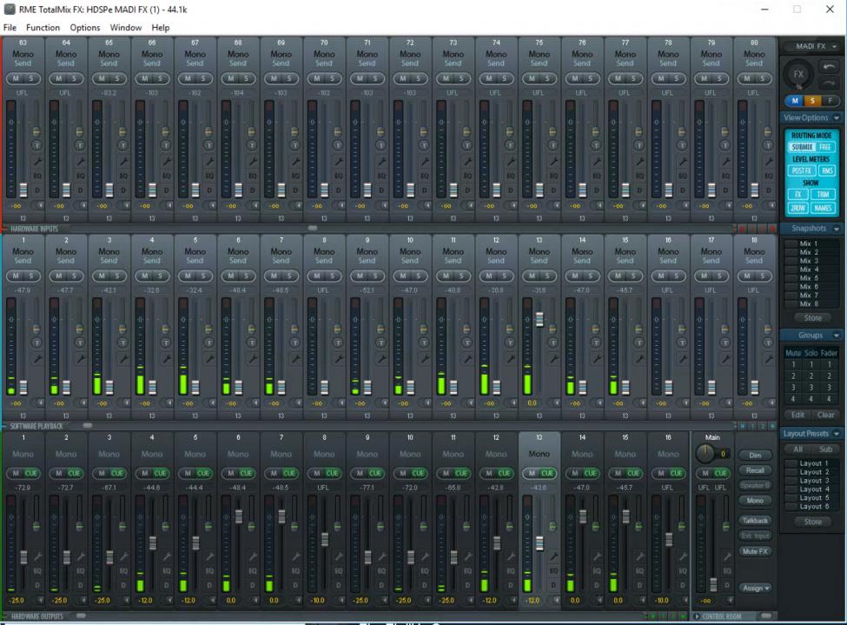The width and height of the screenshot is (847, 625).
Task: Click the Hardware Inputs horizontal scrollbar thumb
Action: [x=313, y=228]
